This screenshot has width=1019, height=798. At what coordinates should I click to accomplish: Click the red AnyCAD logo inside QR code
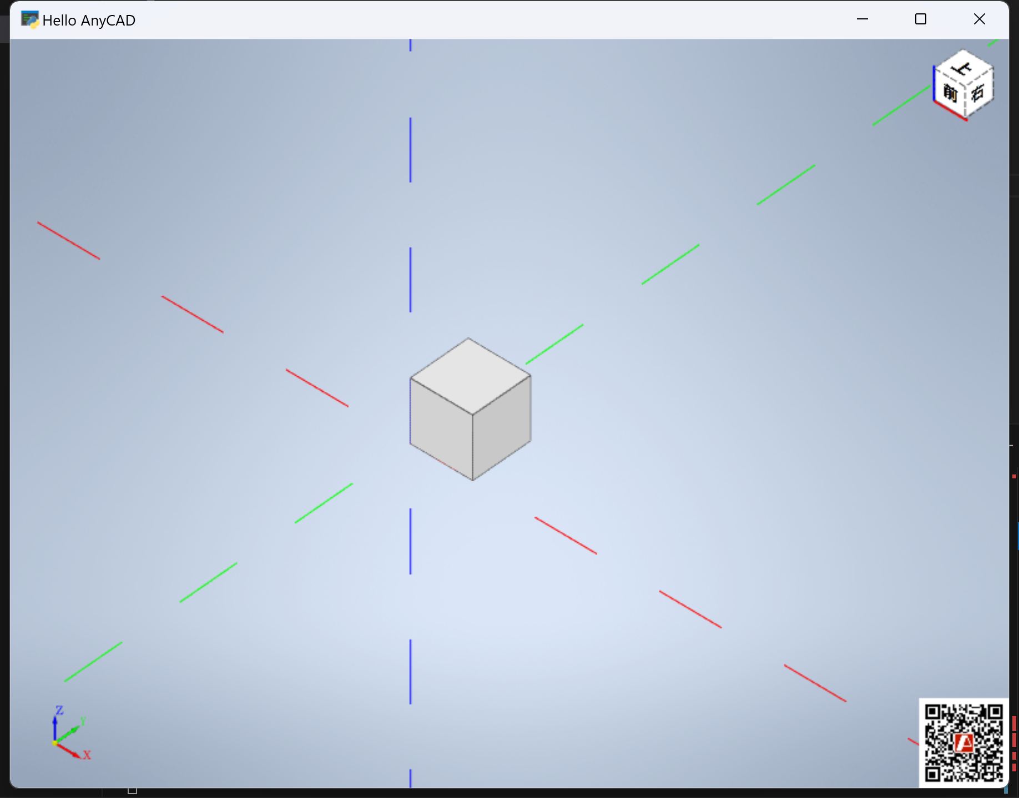[x=964, y=743]
